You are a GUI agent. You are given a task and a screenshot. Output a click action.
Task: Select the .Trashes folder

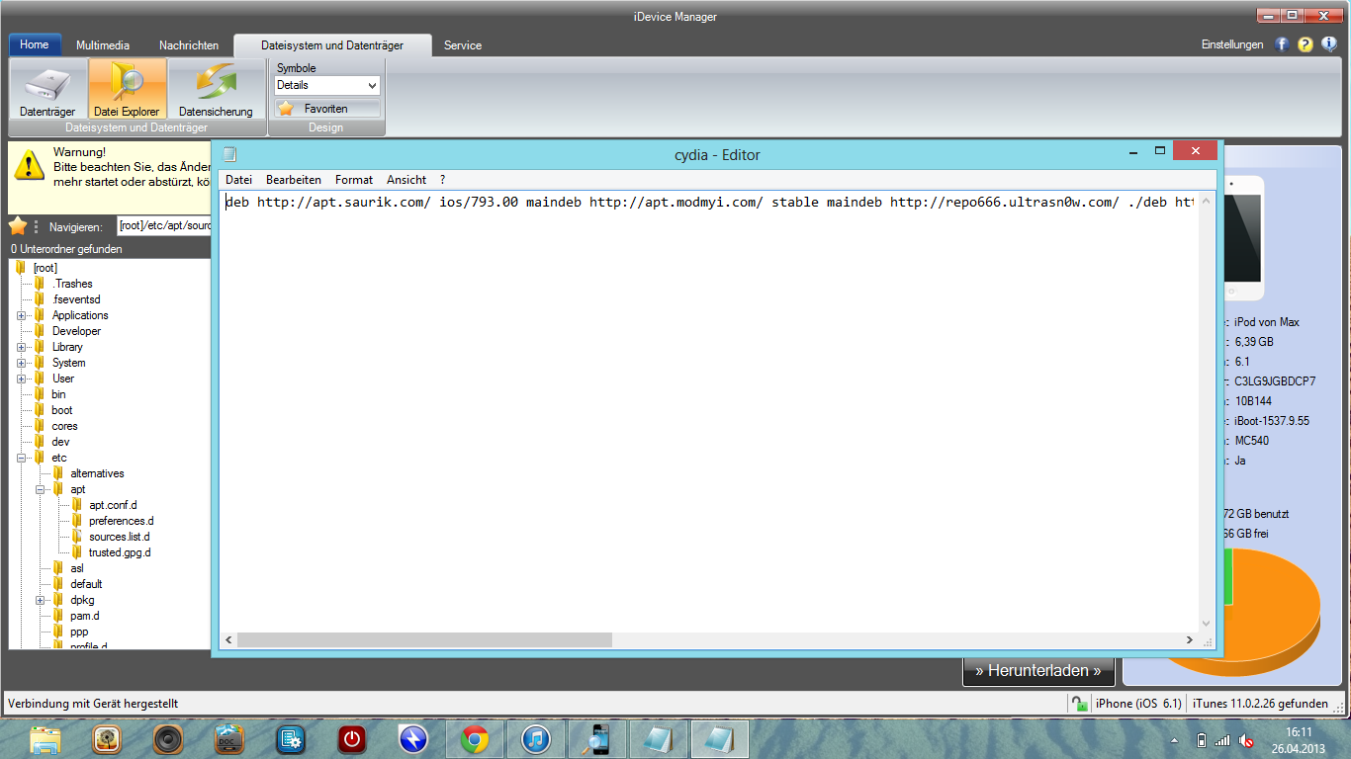click(x=72, y=284)
